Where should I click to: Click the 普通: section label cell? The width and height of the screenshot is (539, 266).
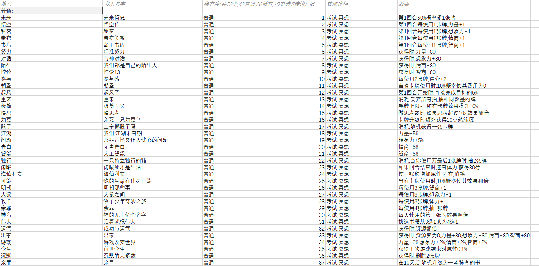tap(51, 11)
